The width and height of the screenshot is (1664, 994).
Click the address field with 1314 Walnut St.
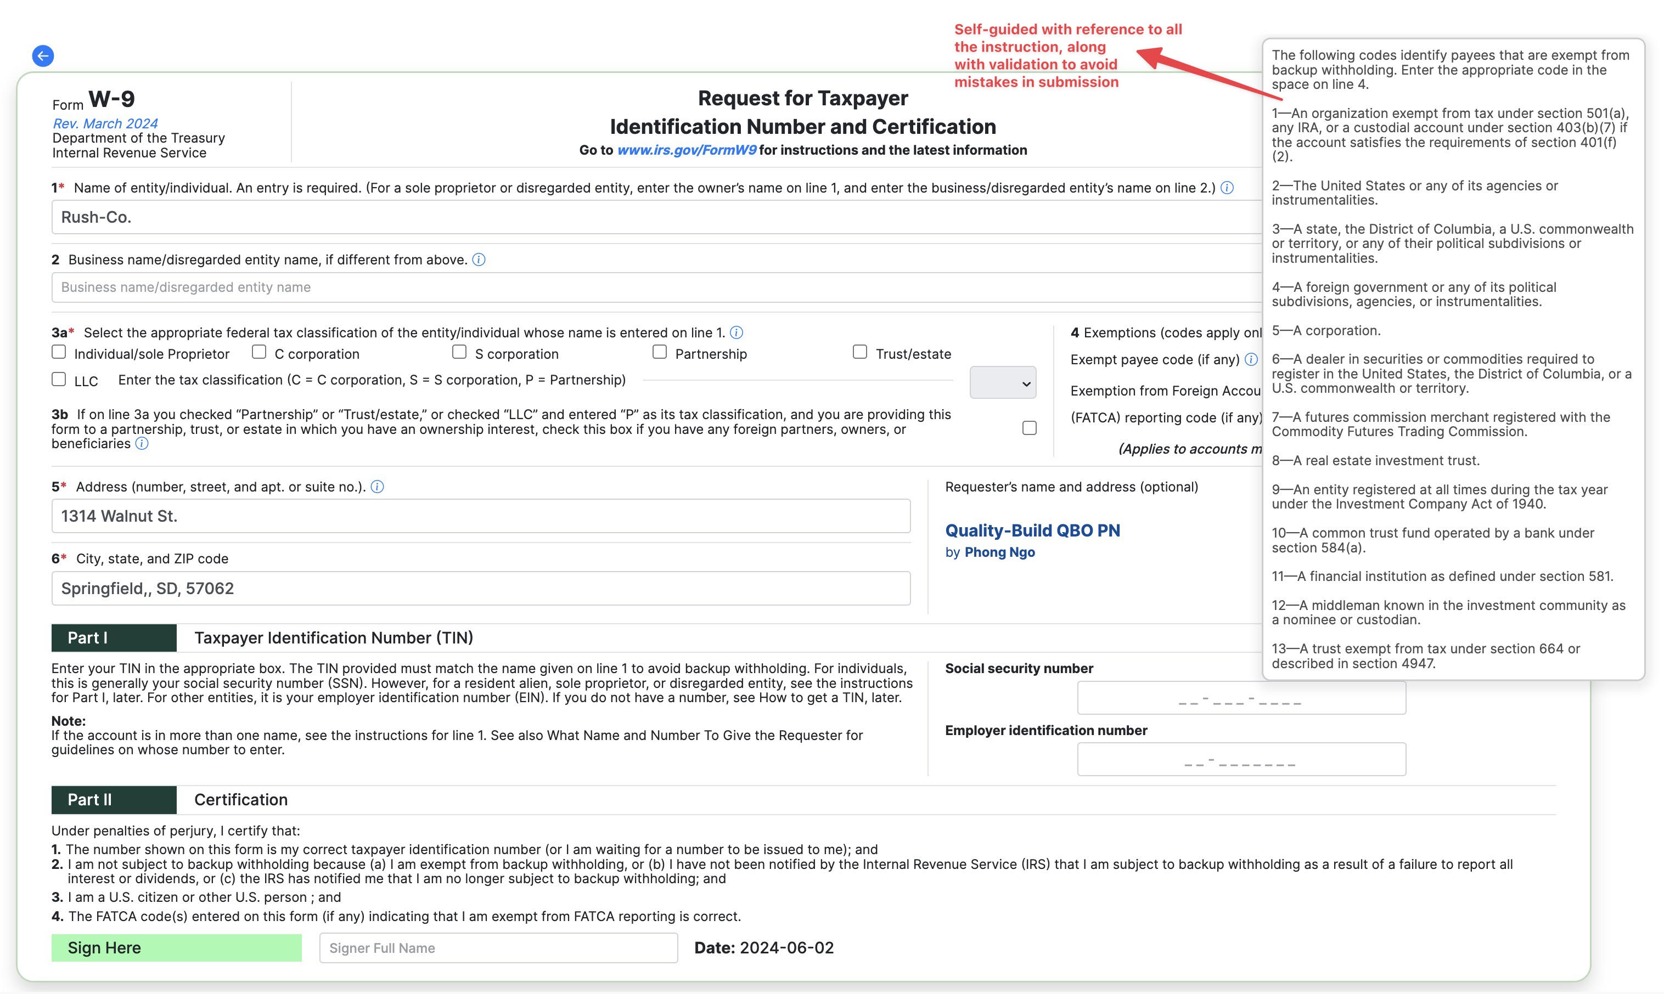point(481,516)
